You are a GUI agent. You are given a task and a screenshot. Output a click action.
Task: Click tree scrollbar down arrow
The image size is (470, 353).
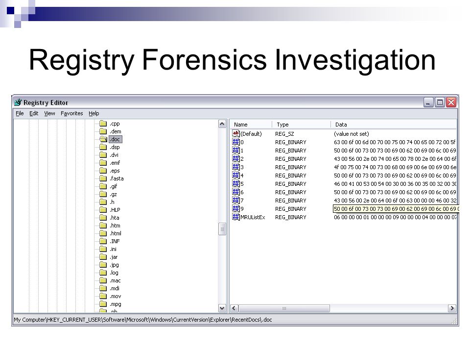click(x=222, y=308)
